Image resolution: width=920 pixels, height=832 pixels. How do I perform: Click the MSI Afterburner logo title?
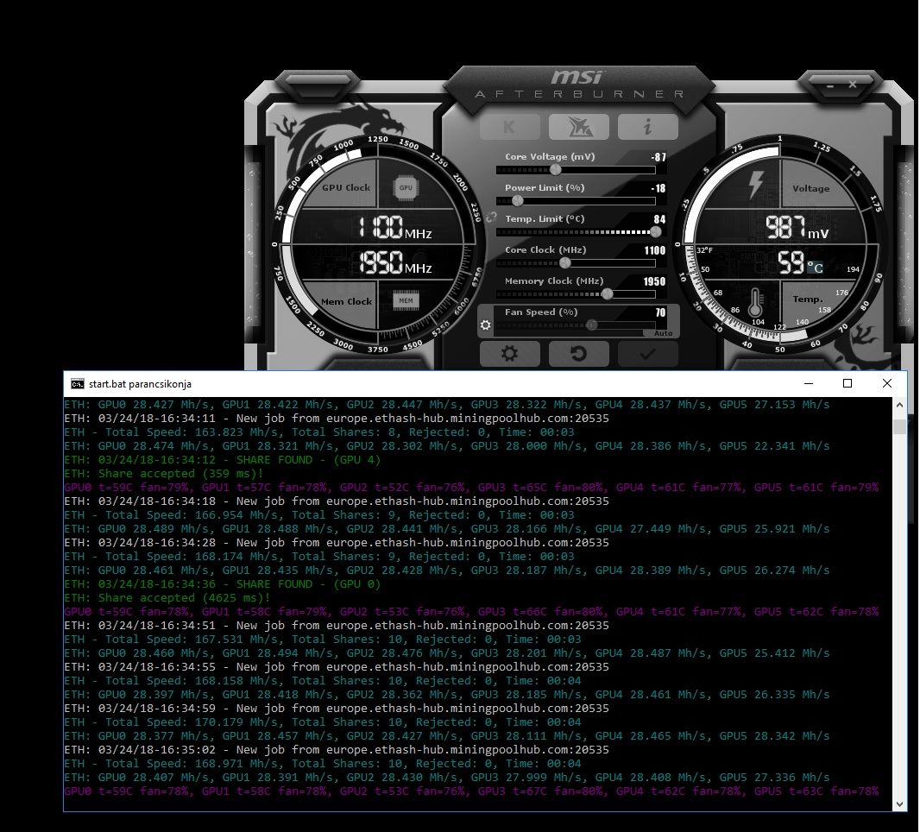(x=578, y=85)
